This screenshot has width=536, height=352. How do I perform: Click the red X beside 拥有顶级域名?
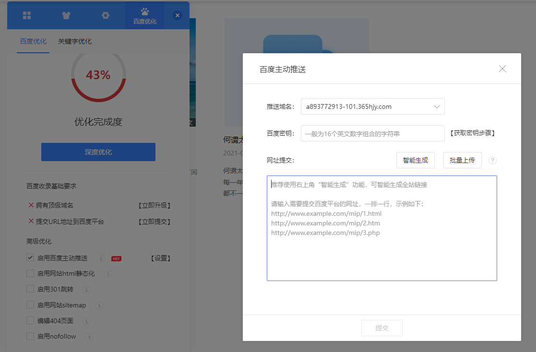[x=31, y=205]
